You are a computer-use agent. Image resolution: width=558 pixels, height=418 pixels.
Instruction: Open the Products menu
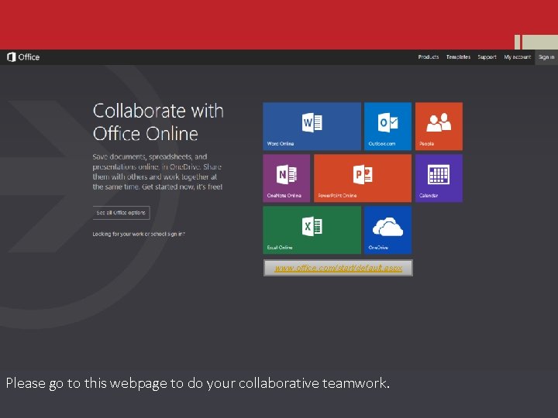click(x=429, y=57)
